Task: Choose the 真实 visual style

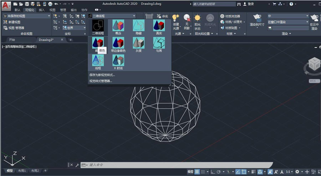Action: (159, 27)
